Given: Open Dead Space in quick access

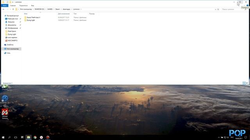Looking at the screenshot, I should point(12,31).
